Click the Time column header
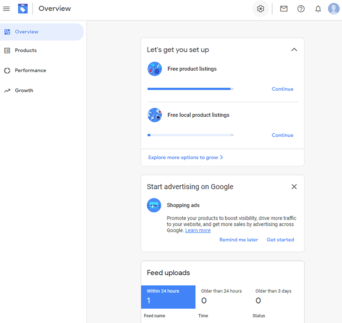 click(203, 316)
